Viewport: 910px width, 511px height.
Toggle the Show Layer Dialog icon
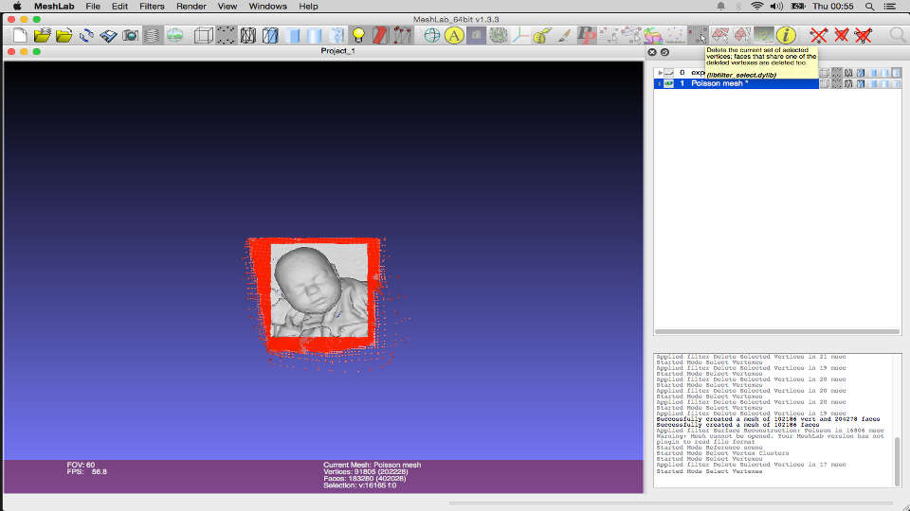(x=152, y=35)
